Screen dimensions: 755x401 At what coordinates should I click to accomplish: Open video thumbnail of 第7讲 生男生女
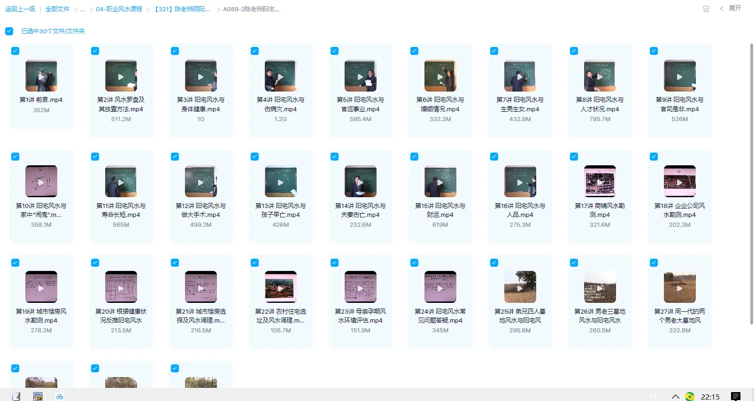(x=520, y=76)
